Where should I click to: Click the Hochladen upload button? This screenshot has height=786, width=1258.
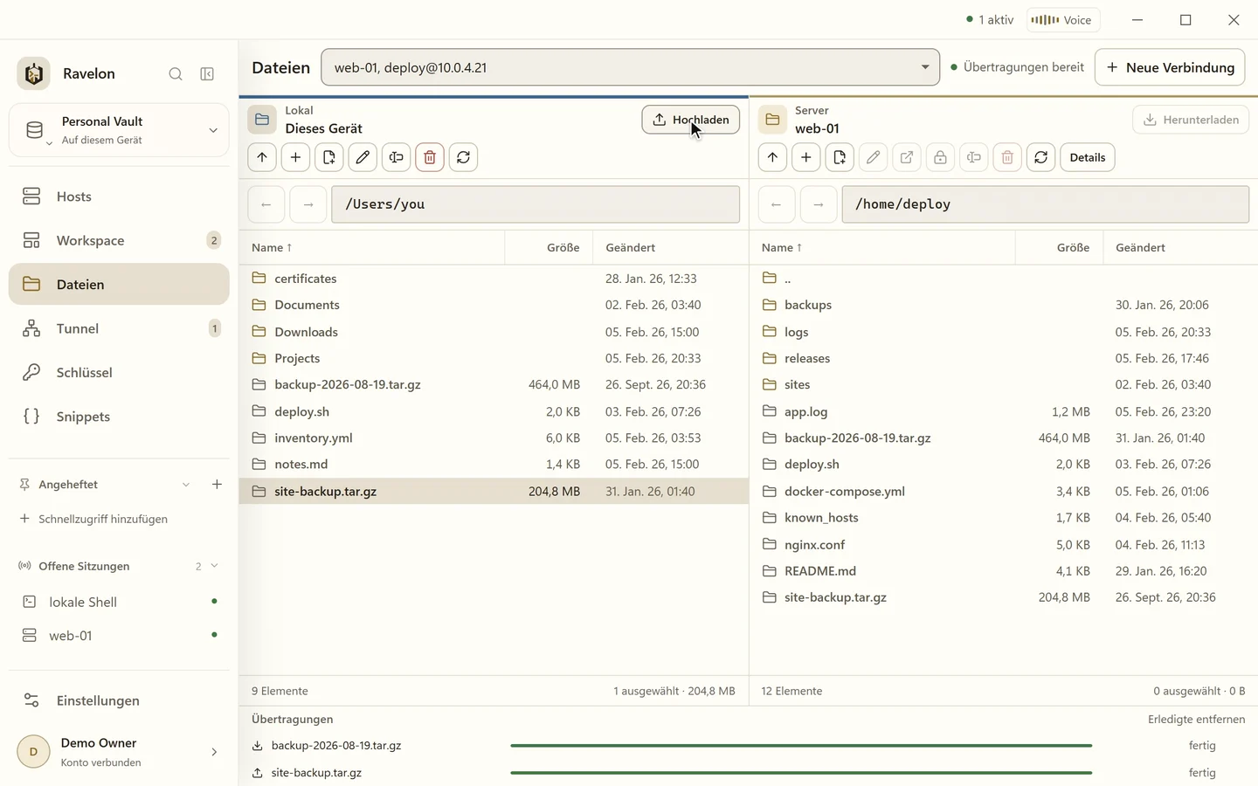tap(691, 120)
